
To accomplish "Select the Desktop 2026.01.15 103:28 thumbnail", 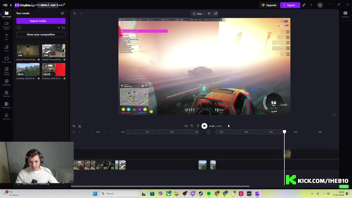I will [54, 70].
